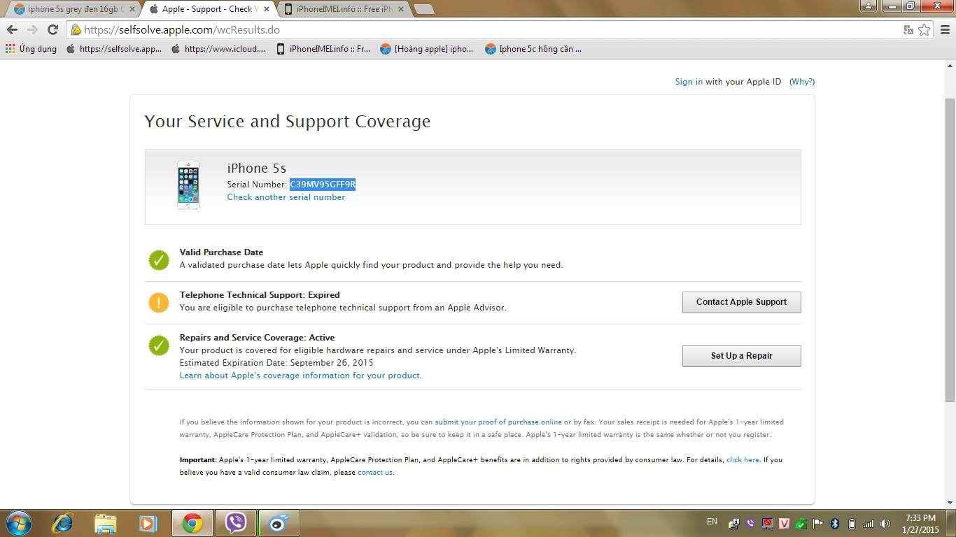The image size is (956, 537).
Task: Click Check another serial number
Action: [x=286, y=197]
